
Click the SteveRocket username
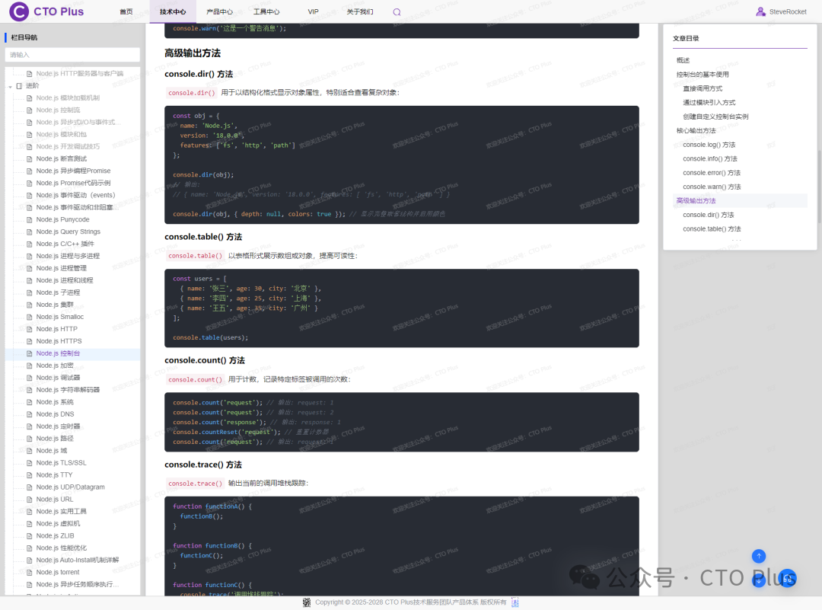788,11
